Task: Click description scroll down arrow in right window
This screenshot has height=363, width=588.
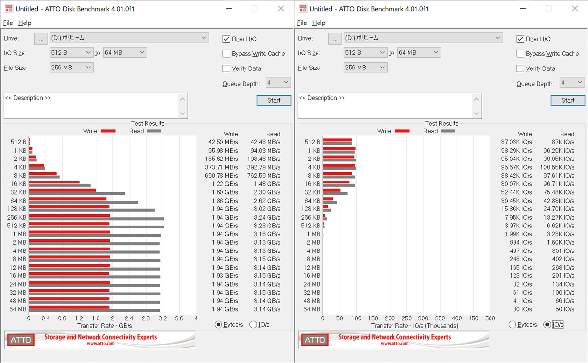Action: tap(477, 113)
